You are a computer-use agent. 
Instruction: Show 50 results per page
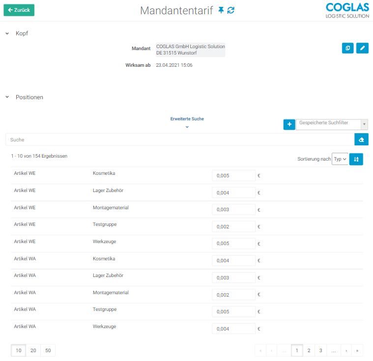click(x=48, y=350)
